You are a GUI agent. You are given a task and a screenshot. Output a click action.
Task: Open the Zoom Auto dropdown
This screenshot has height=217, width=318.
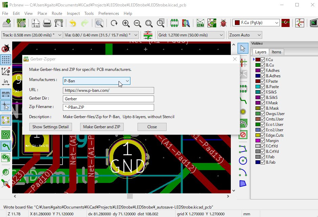click(245, 35)
